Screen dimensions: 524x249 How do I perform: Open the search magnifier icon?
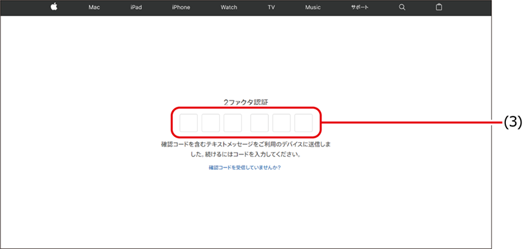(402, 7)
